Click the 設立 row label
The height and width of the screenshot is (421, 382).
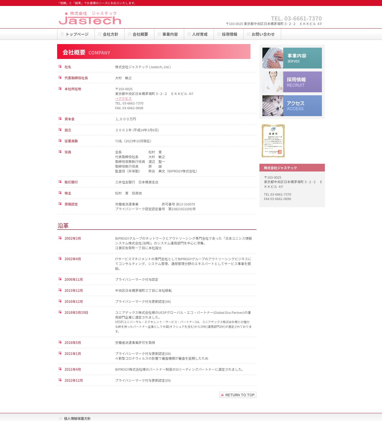pyautogui.click(x=68, y=130)
